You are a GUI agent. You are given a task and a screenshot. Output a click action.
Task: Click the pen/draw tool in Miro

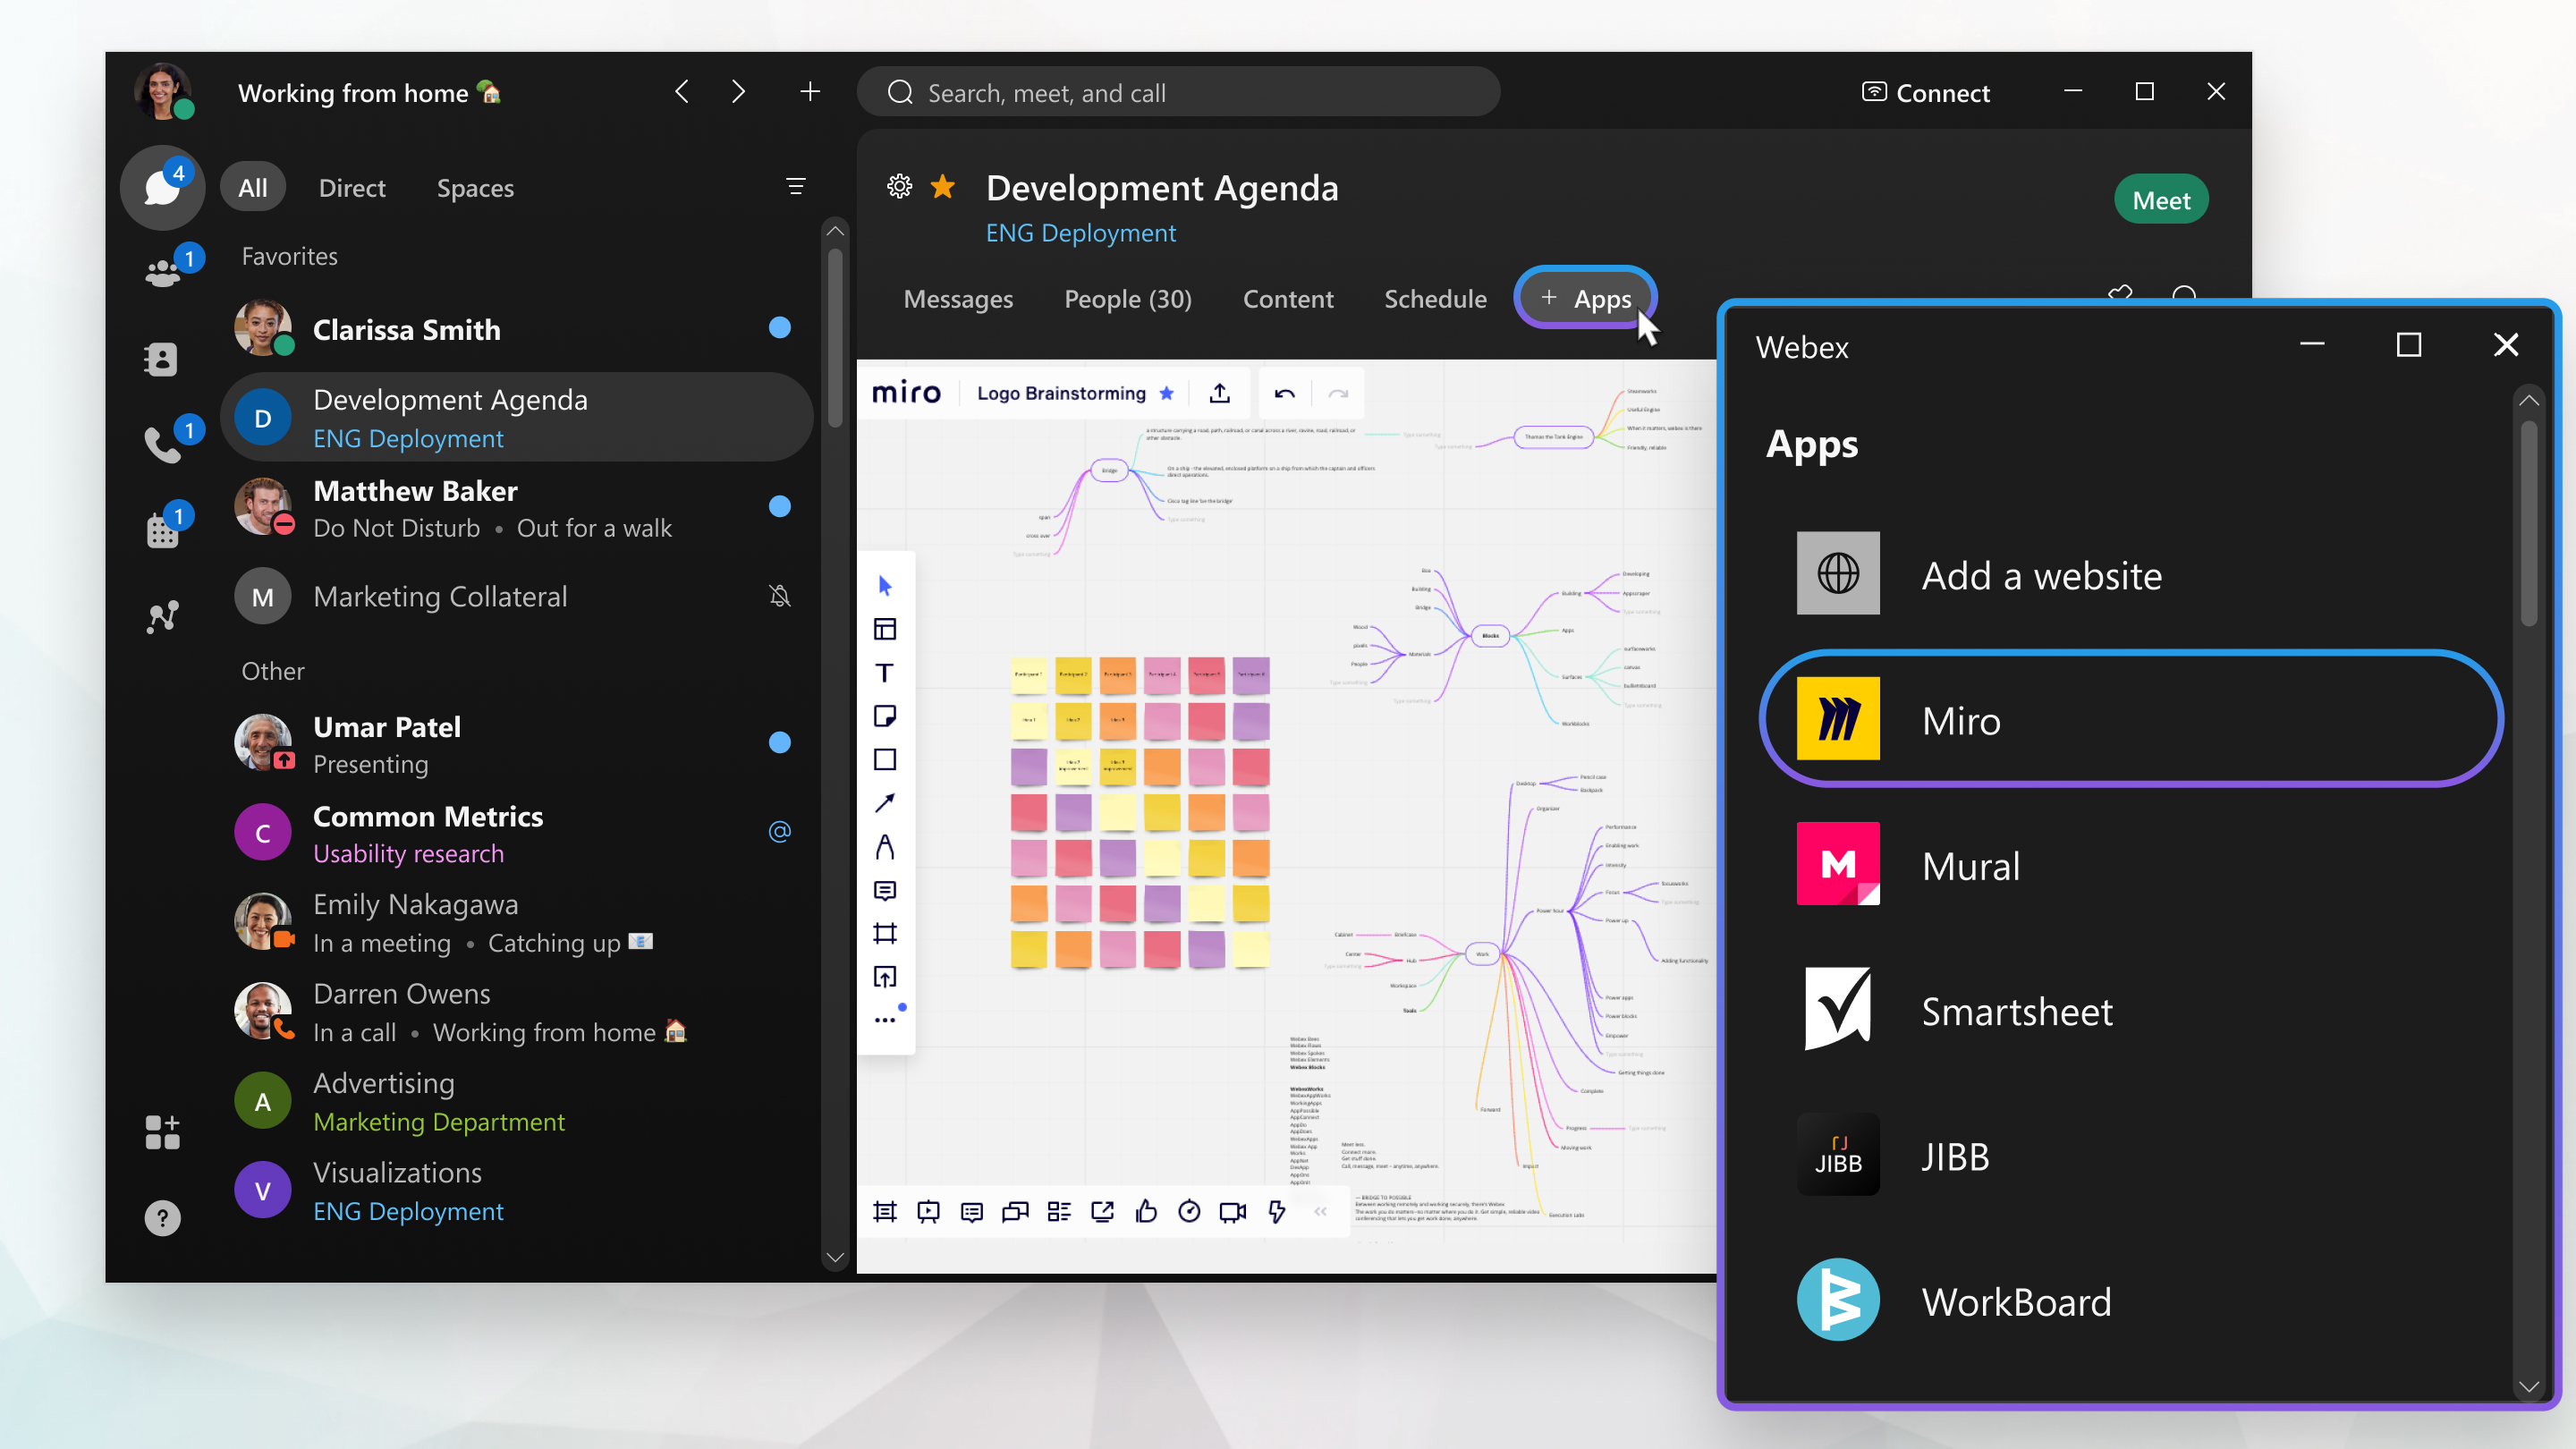[x=886, y=845]
